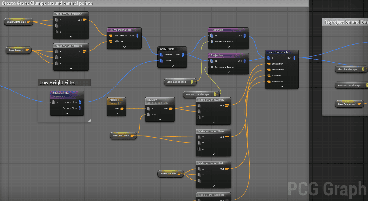The width and height of the screenshot is (368, 201).
Task: Expand chevron of Projection wired to Main Landscape
Action: pyautogui.click(x=229, y=47)
